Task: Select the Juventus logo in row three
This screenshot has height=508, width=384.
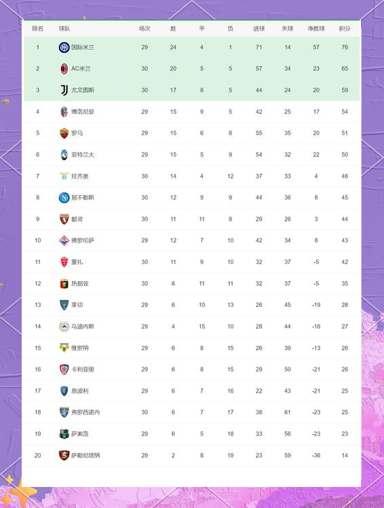Action: point(64,90)
